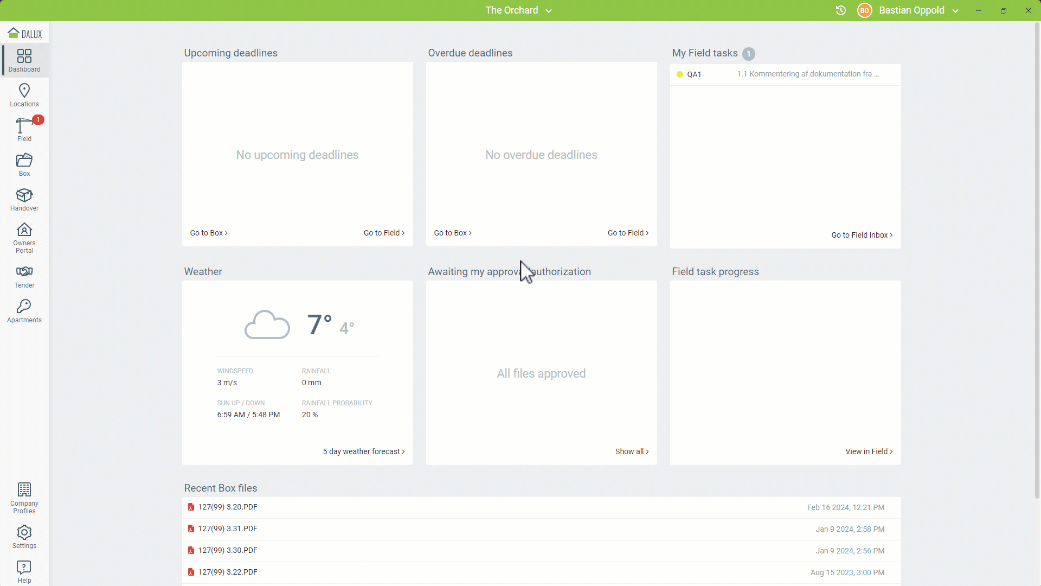Open Company Profiles from sidebar
This screenshot has height=586, width=1041.
[x=24, y=498]
